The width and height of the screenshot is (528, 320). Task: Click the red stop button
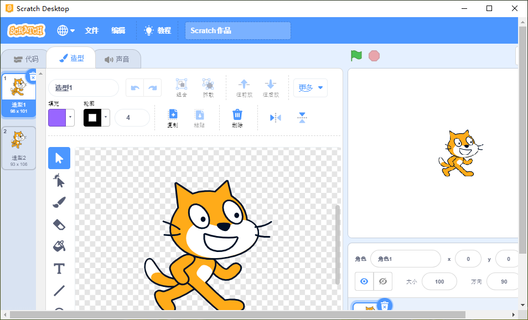(x=374, y=56)
